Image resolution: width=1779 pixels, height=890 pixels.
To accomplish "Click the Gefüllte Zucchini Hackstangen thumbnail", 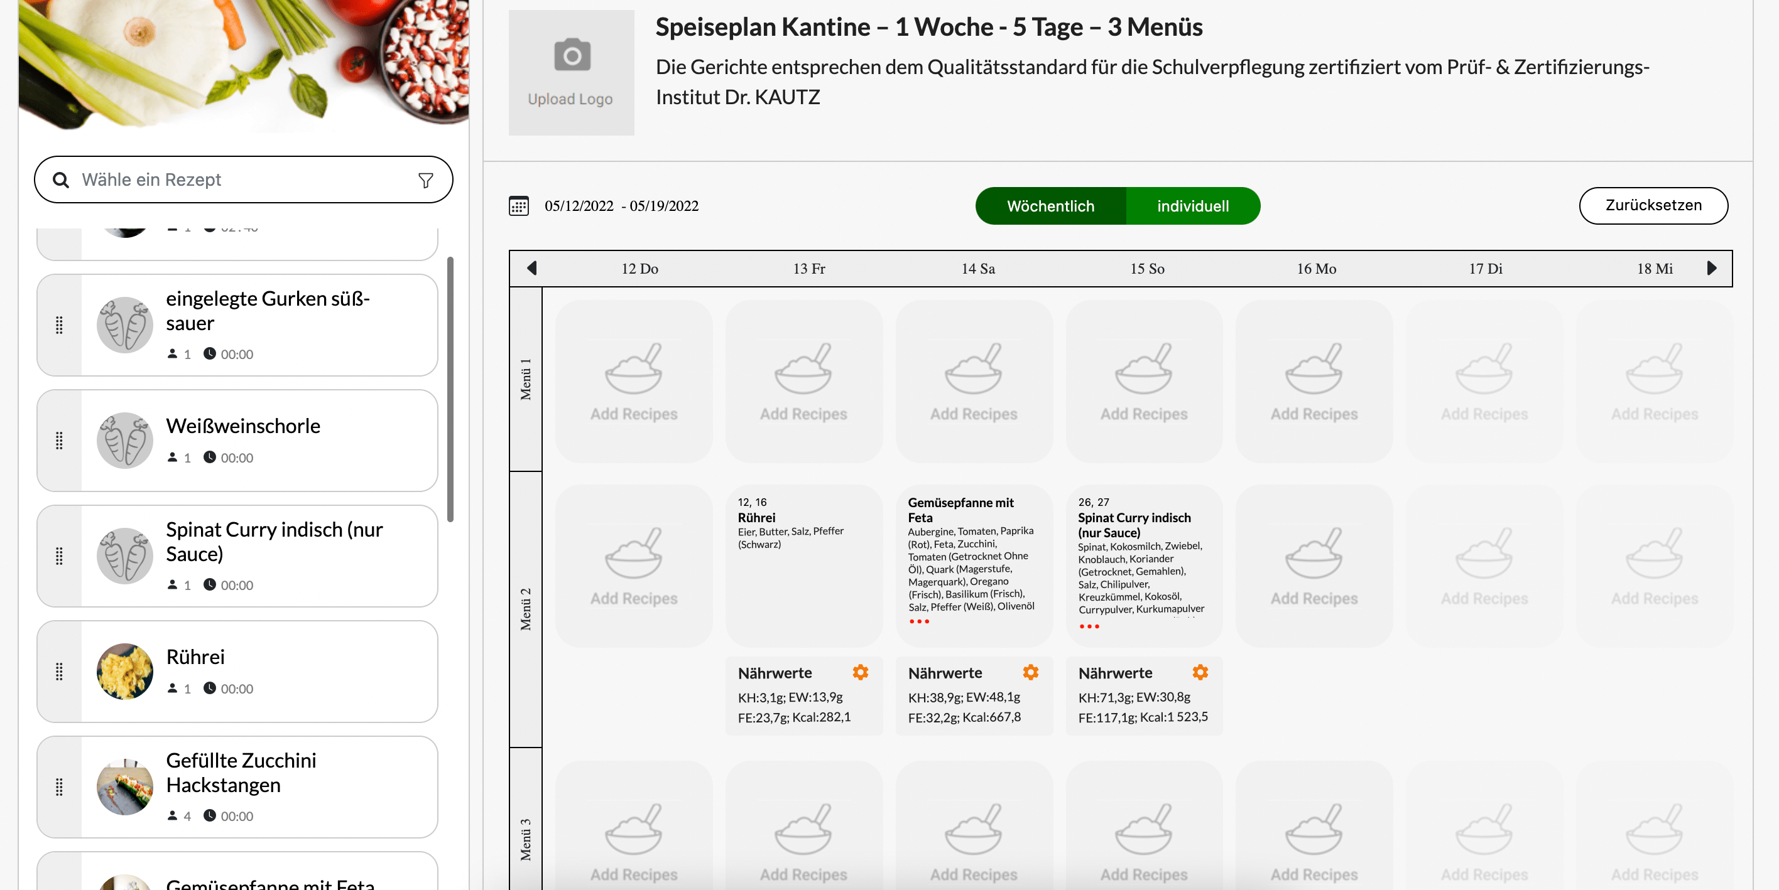I will [125, 787].
